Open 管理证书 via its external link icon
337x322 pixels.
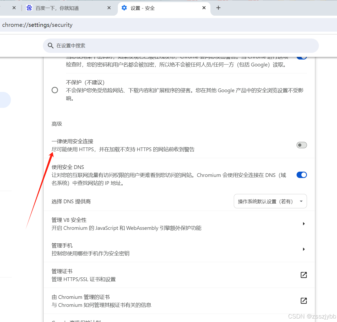[x=303, y=275]
